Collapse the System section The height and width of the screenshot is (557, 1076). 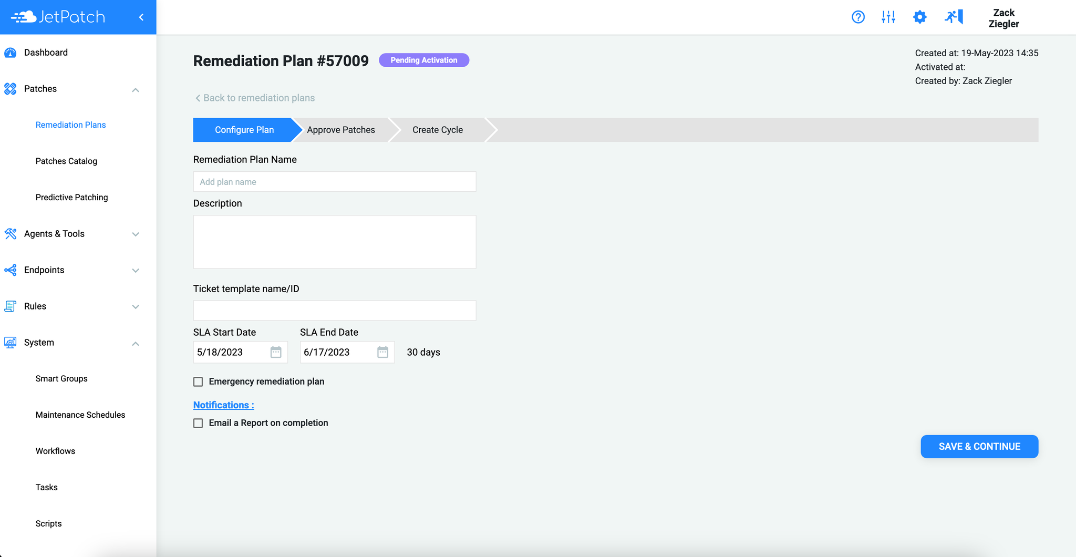click(136, 343)
